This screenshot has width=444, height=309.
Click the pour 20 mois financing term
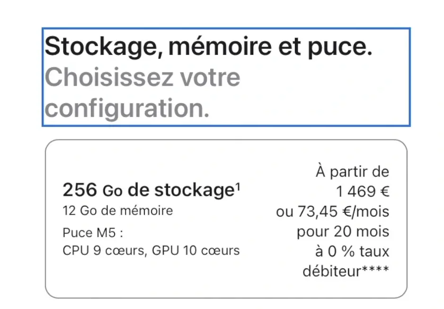click(343, 231)
